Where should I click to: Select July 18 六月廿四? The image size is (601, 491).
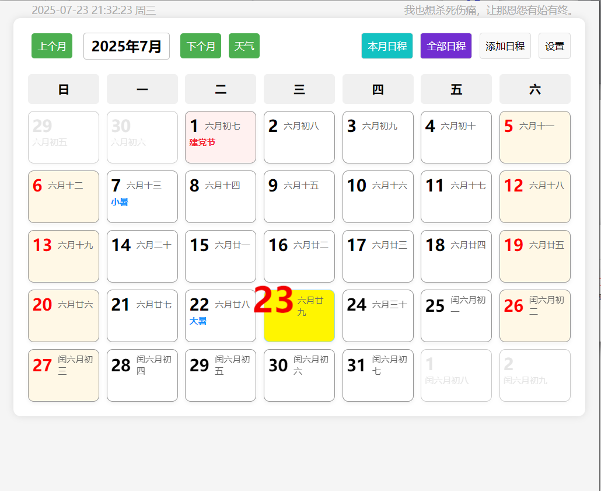pyautogui.click(x=456, y=256)
